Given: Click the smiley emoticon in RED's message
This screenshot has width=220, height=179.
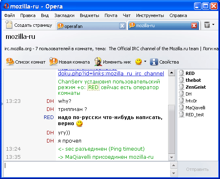Looking at the screenshot, I should click(79, 124).
